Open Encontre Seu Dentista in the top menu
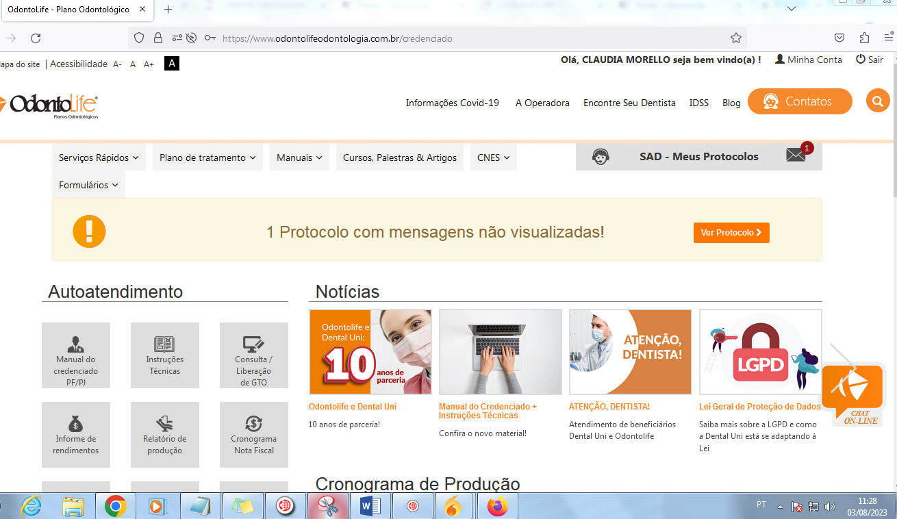Viewport: 897px width, 519px height. 629,103
